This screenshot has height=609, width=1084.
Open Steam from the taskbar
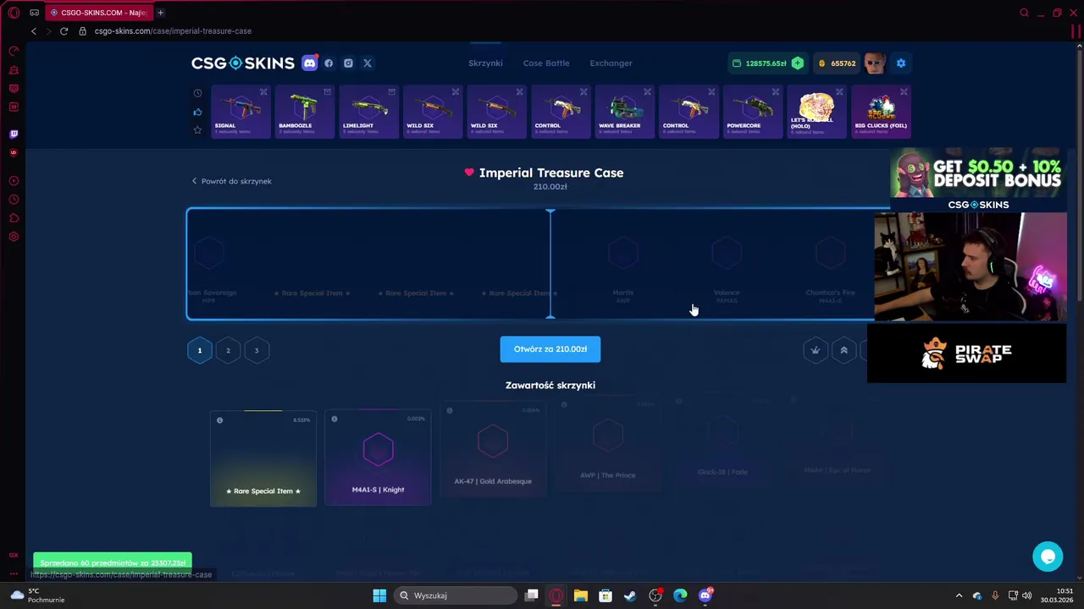630,595
